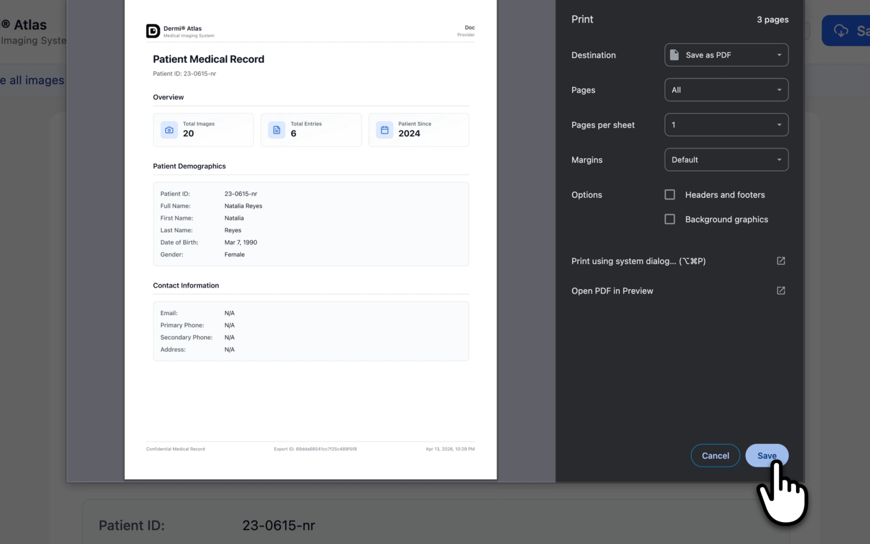
Task: Click the Natalia Reyes full name value
Action: [x=243, y=206]
